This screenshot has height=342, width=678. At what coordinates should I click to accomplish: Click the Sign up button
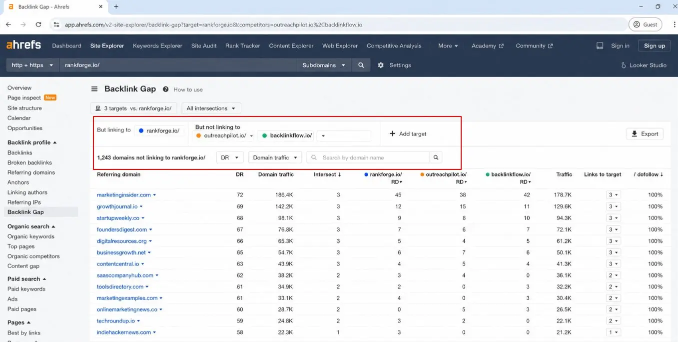655,45
